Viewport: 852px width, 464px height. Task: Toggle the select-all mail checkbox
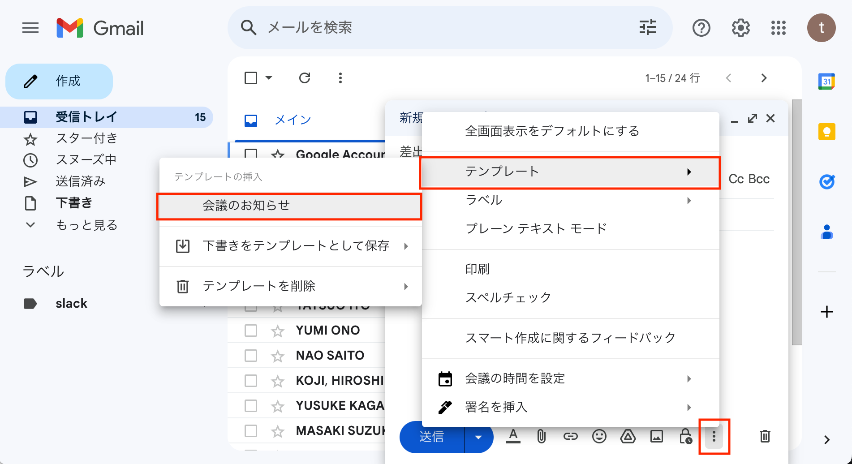click(x=251, y=78)
